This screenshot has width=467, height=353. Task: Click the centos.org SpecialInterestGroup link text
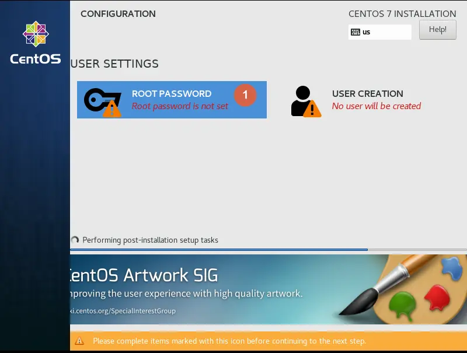tap(123, 311)
